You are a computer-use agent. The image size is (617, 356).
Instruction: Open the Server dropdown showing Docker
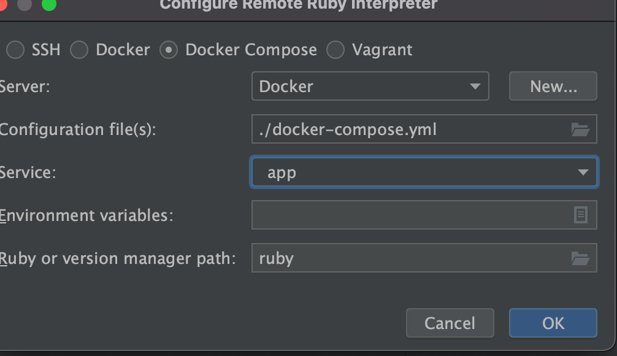370,87
